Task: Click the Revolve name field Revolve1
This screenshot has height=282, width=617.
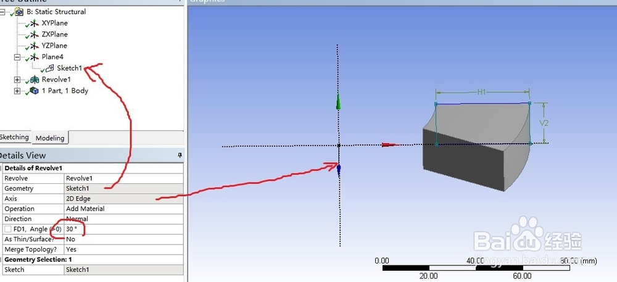Action: [123, 178]
